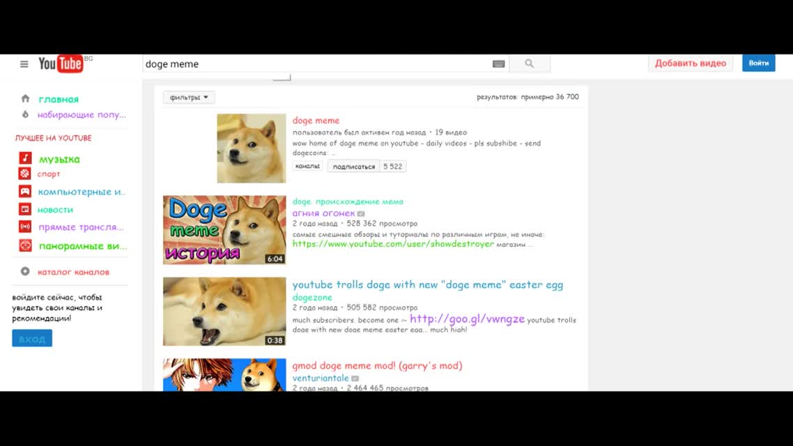Click the gamepad icon beside компьютерные и..
This screenshot has width=793, height=446.
pos(25,191)
